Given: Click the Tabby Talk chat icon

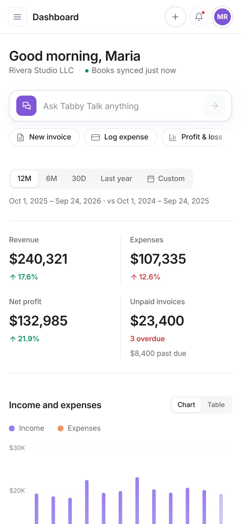Looking at the screenshot, I should [x=26, y=106].
